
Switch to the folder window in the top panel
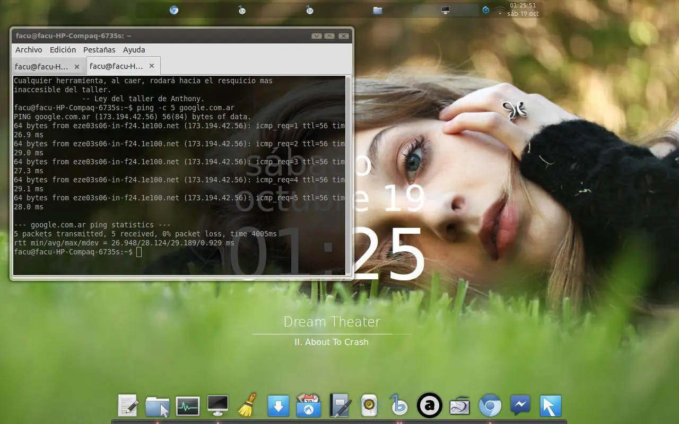[378, 10]
